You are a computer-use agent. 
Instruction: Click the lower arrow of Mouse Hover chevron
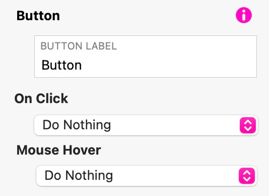(x=247, y=179)
